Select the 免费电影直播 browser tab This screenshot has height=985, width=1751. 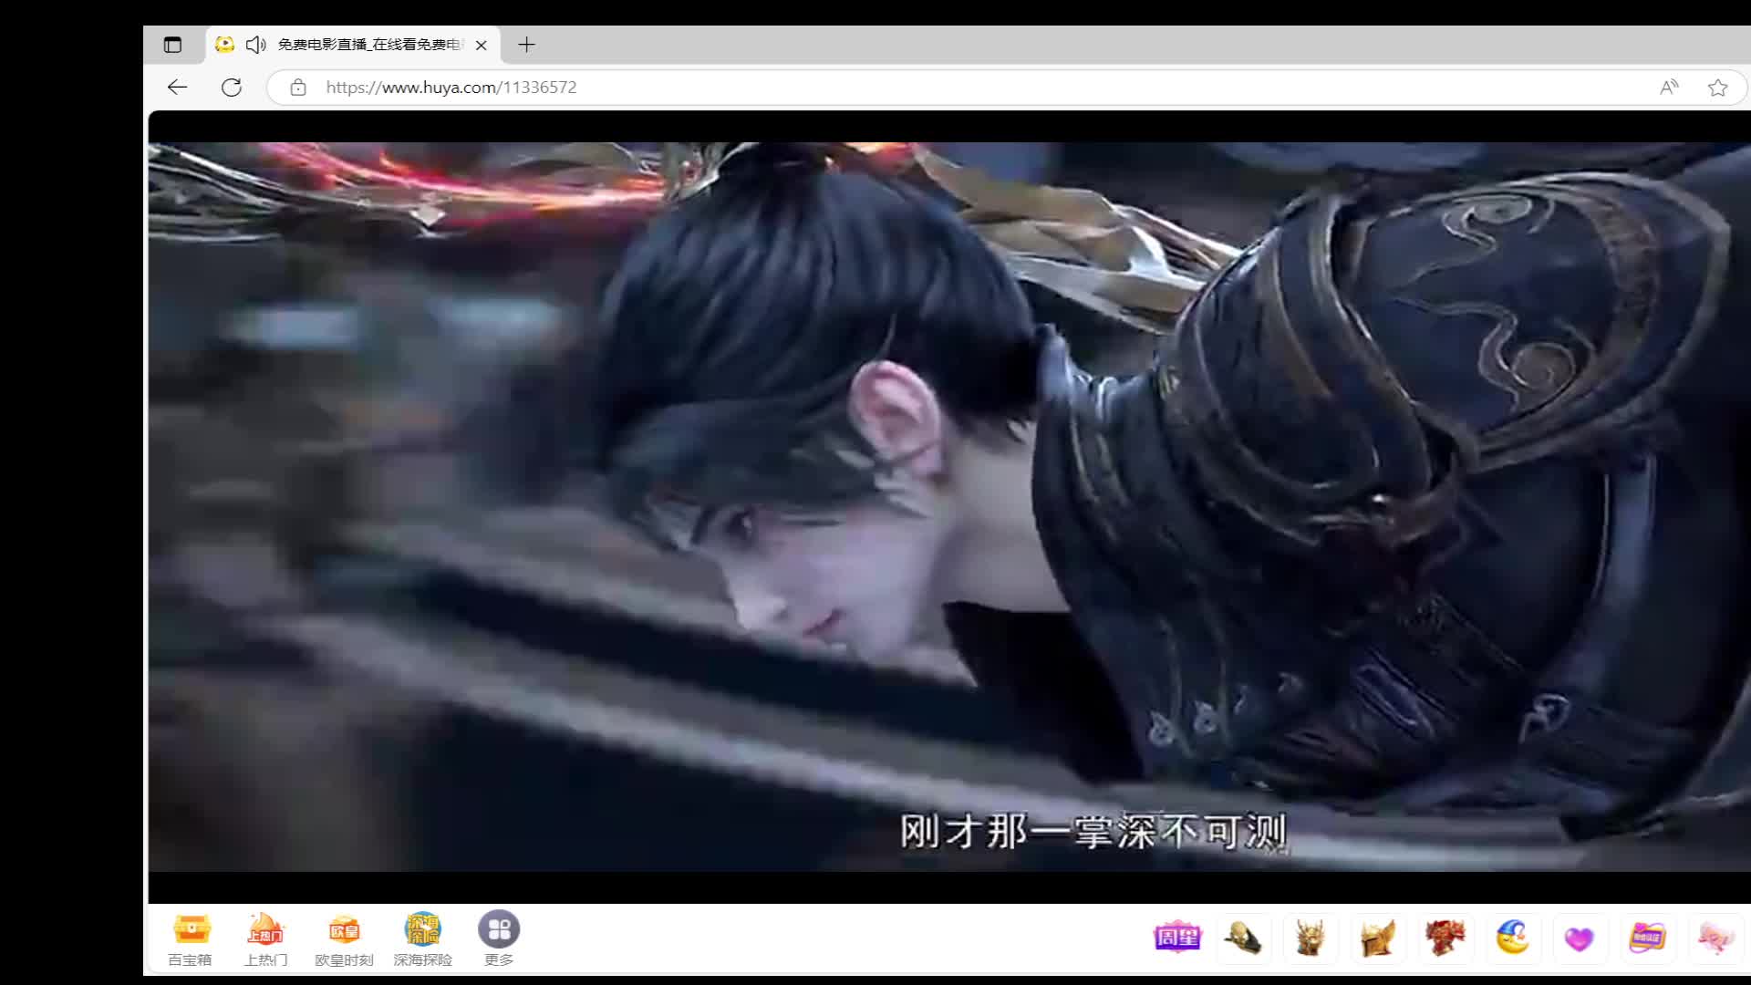[x=354, y=45]
